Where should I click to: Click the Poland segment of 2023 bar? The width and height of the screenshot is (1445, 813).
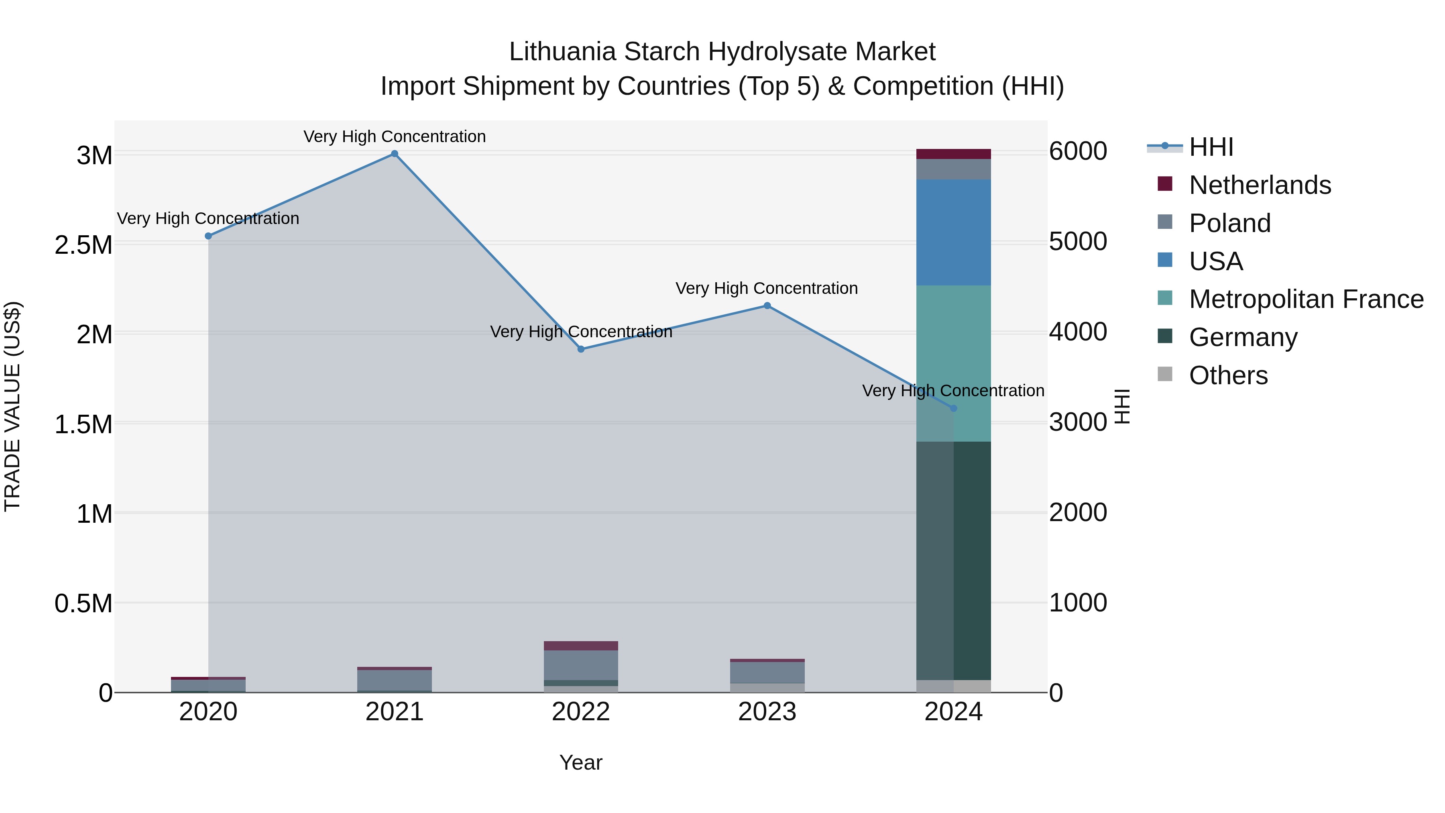[767, 673]
